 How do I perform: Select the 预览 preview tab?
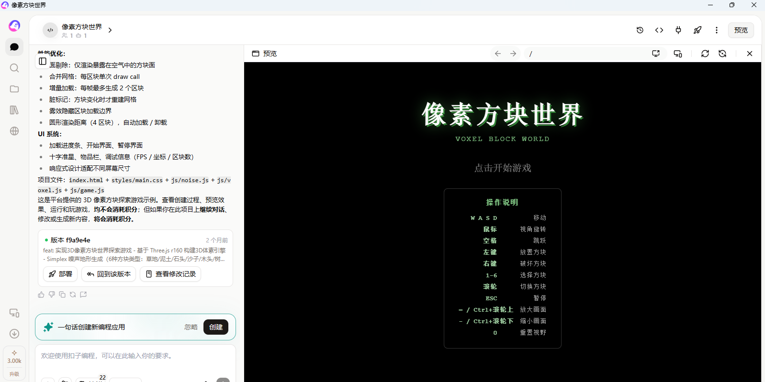[x=264, y=54]
